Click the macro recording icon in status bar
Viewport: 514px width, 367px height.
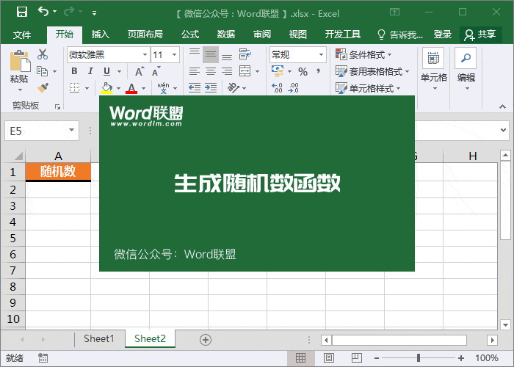pos(43,358)
